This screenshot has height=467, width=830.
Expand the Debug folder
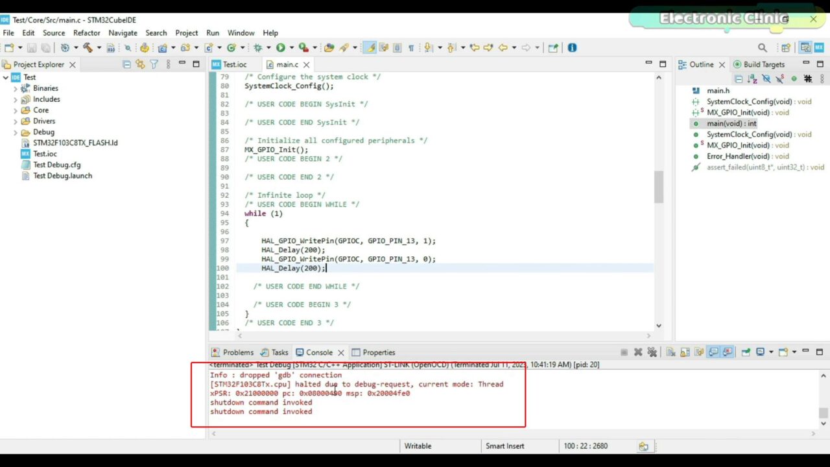16,132
